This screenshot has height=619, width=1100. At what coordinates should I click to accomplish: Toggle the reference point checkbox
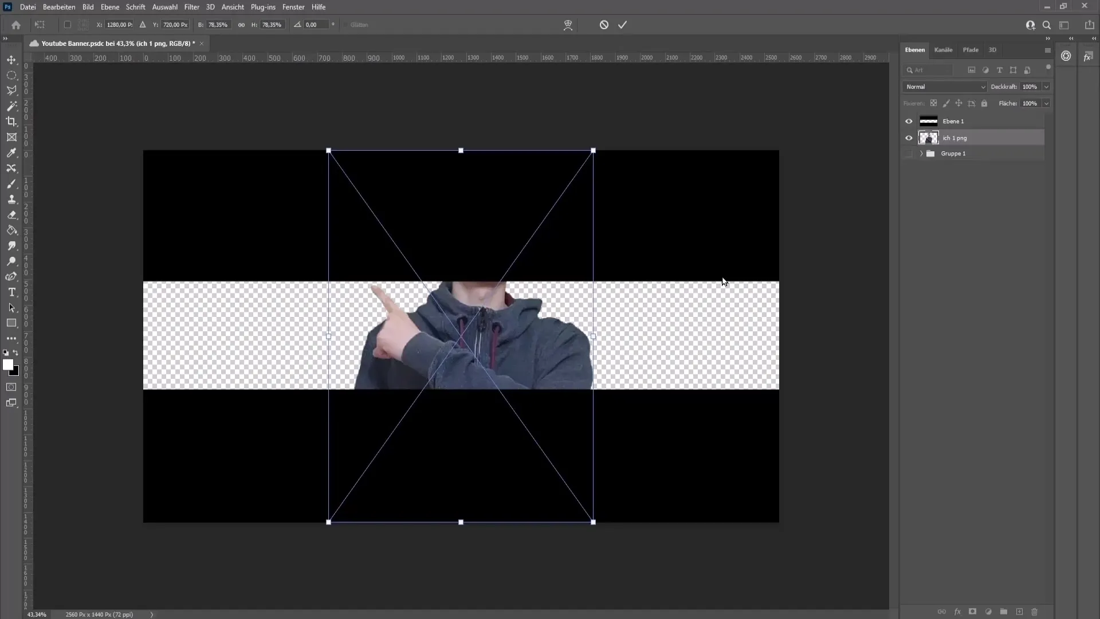tap(67, 25)
